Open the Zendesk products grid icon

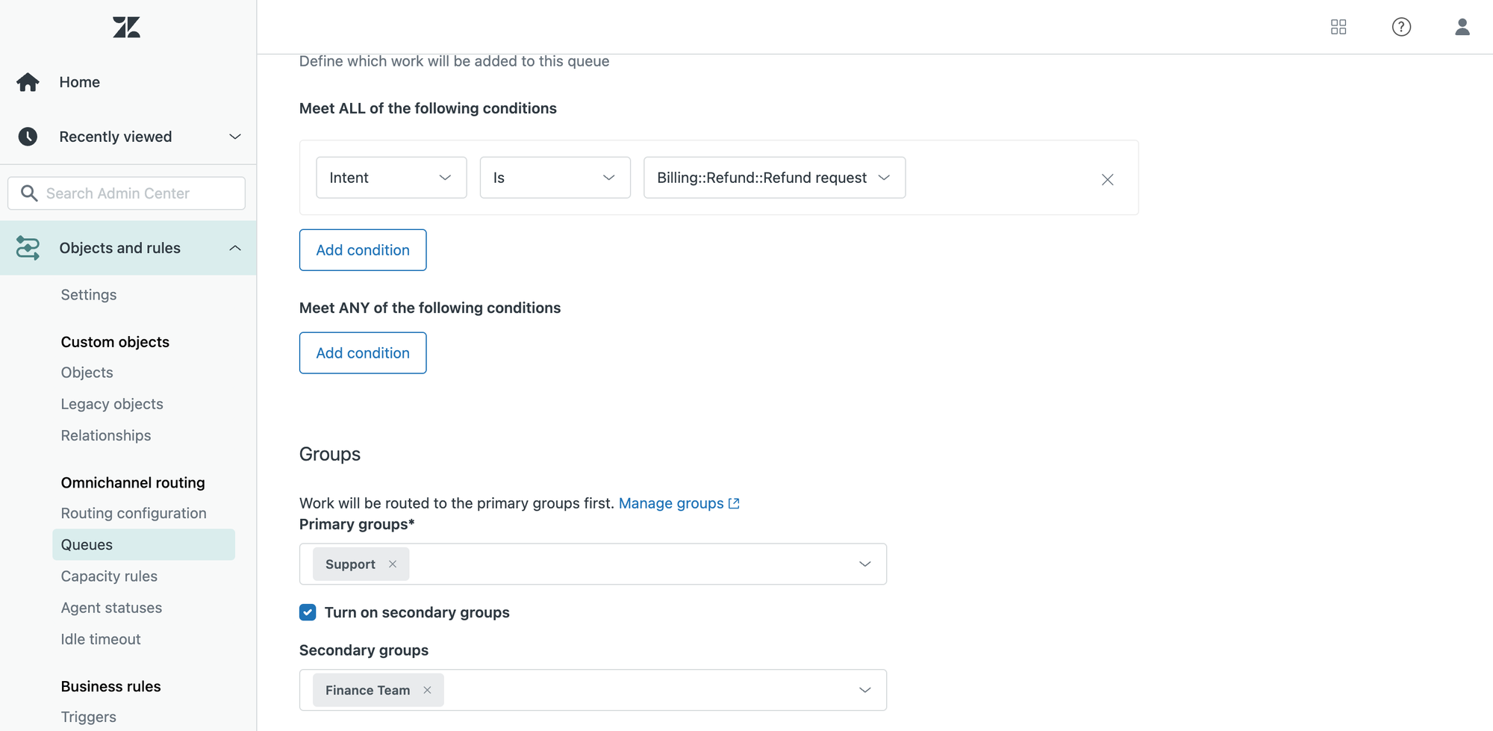coord(1338,28)
